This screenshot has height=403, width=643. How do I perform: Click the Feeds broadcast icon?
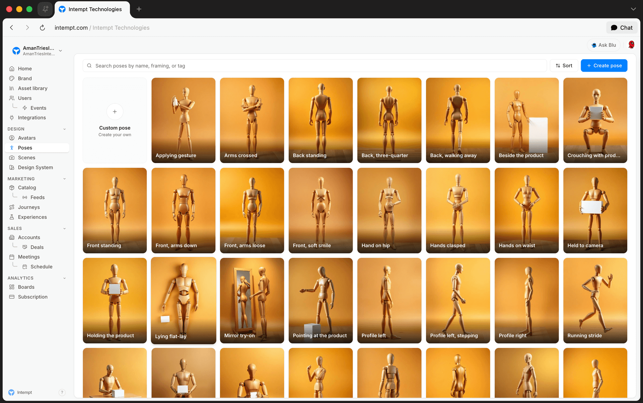(x=25, y=197)
